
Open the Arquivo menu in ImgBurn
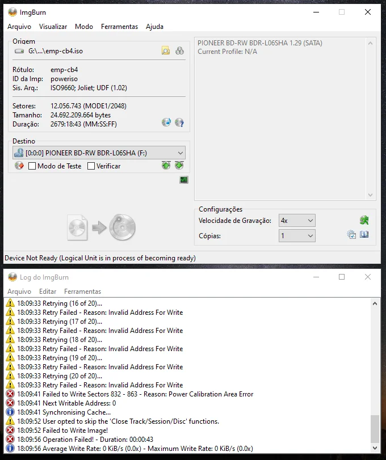pyautogui.click(x=19, y=27)
